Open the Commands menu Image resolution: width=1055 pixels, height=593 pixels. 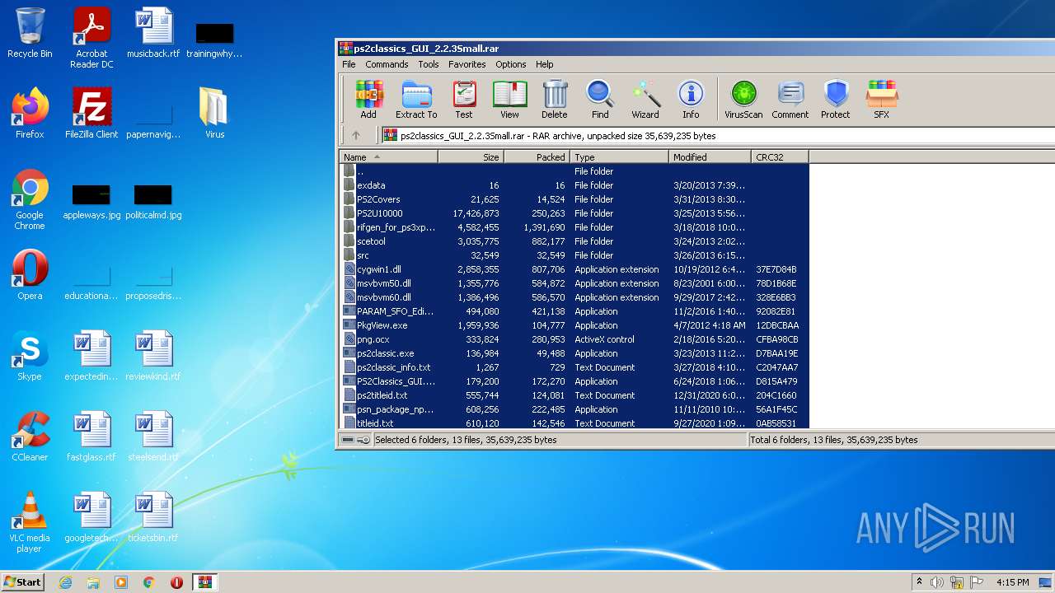tap(387, 64)
